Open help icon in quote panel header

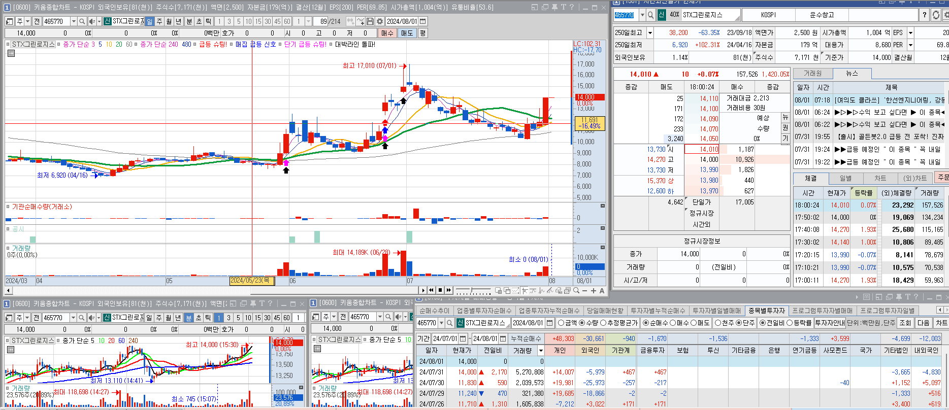coord(925,15)
